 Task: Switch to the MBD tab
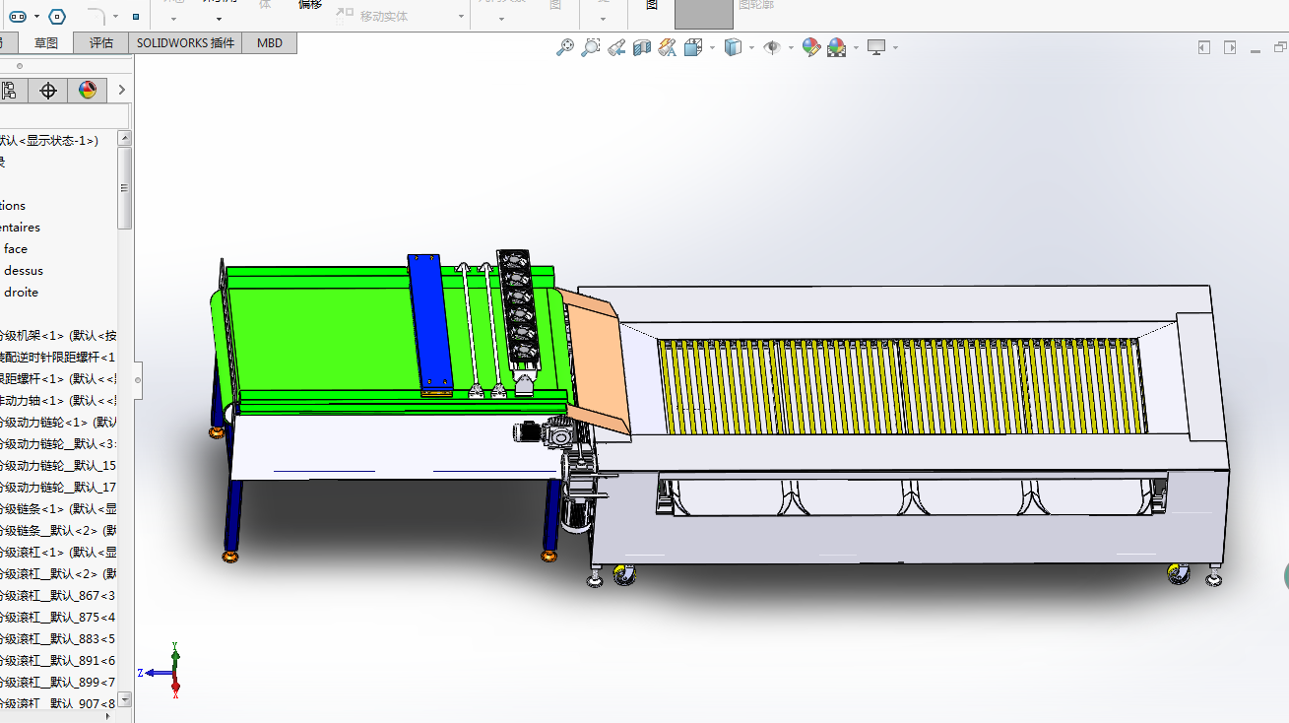coord(270,43)
